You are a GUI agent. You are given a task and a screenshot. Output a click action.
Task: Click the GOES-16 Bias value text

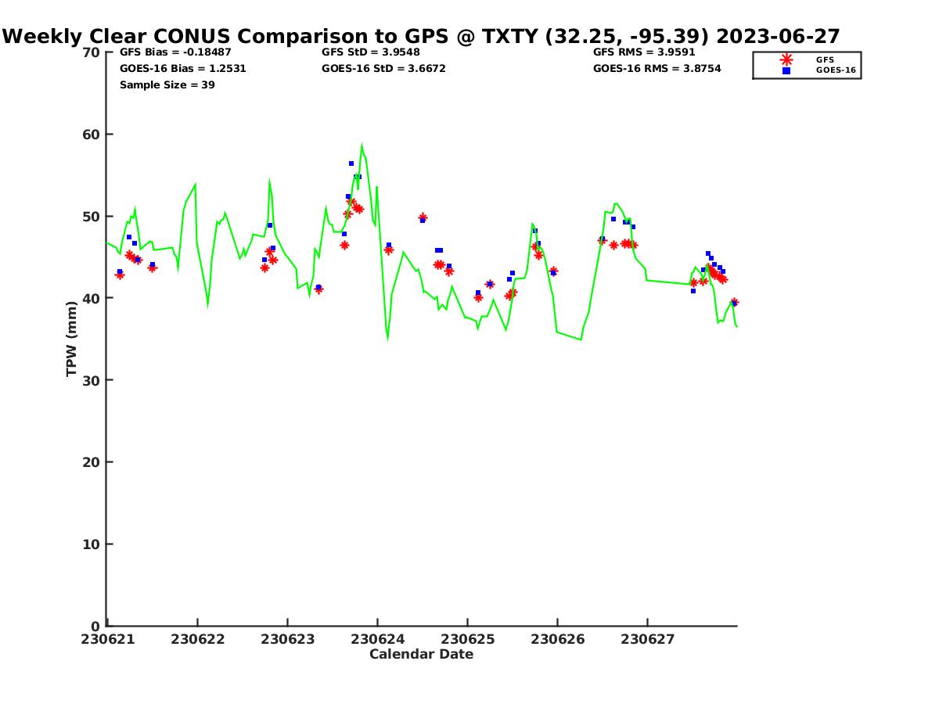182,69
